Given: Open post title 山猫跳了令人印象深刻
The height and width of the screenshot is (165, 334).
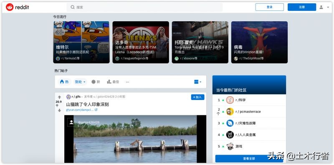Looking at the screenshot, I should point(87,105).
